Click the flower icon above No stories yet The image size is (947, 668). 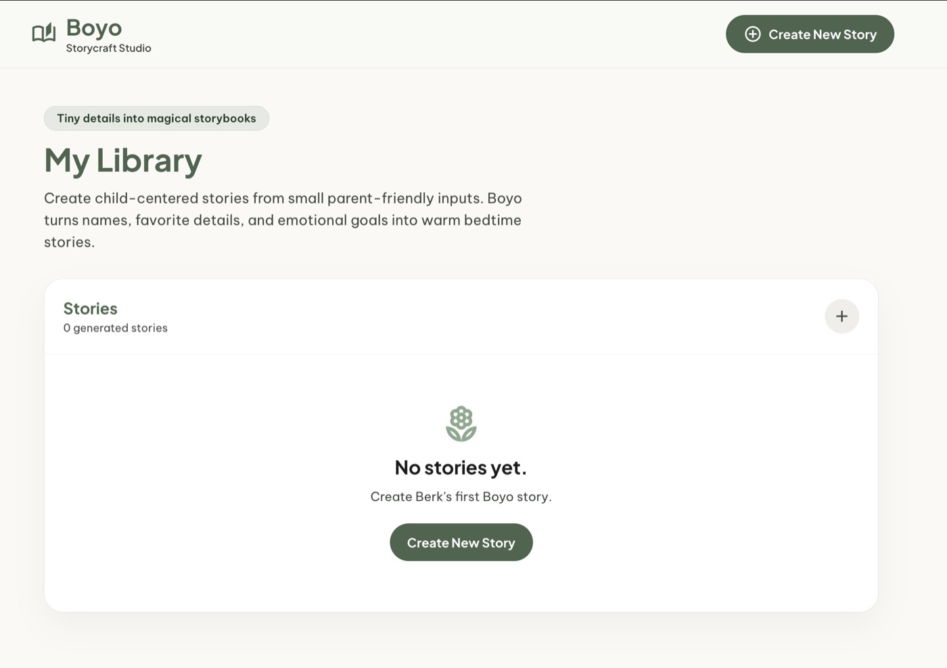pos(461,424)
